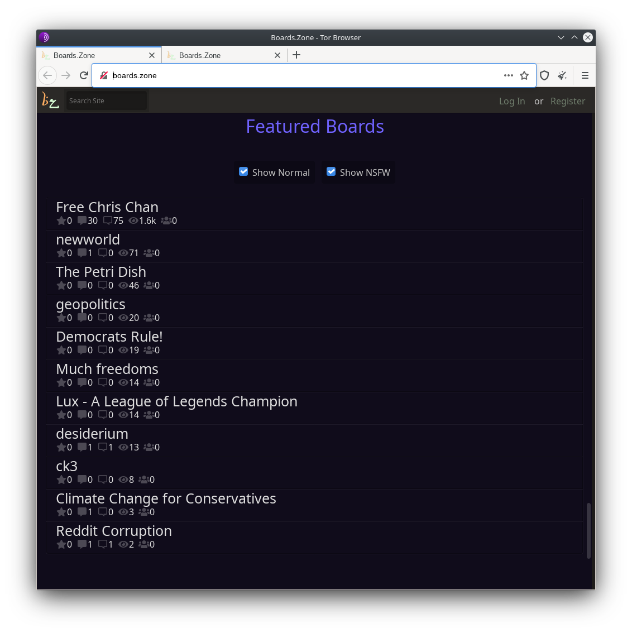Viewport: 632px width, 633px height.
Task: Open page actions three-dot menu
Action: (508, 75)
